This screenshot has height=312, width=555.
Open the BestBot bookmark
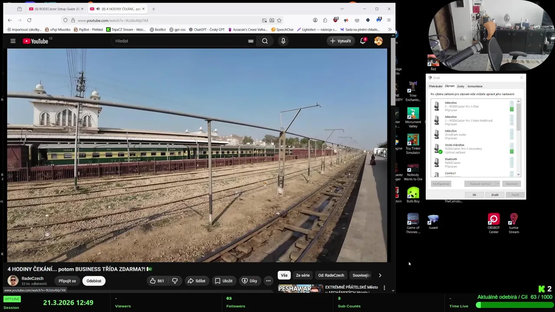[x=158, y=29]
